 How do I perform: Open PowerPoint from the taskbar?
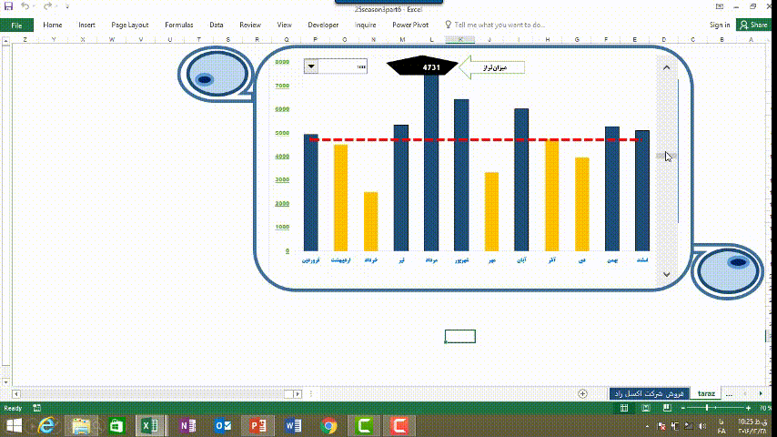coord(257,425)
